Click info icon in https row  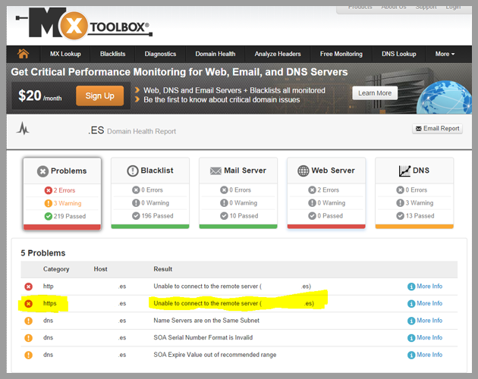click(411, 303)
